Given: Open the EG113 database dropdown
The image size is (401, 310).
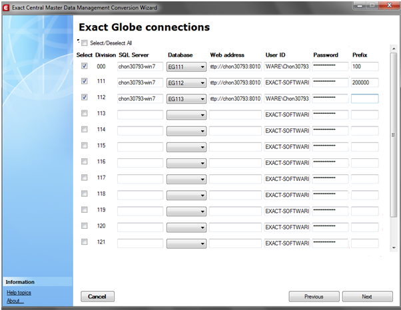Looking at the screenshot, I should pos(187,99).
